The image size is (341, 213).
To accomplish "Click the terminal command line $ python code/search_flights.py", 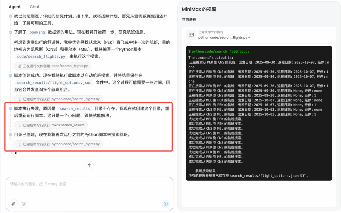I will (x=219, y=52).
